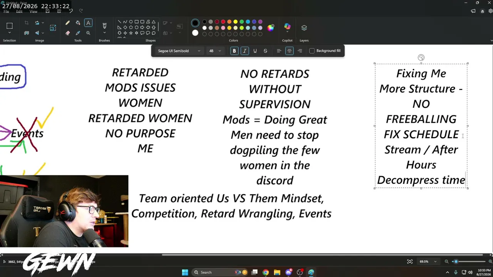Select the yellow color swatch
Image resolution: width=493 pixels, height=277 pixels.
(235, 22)
